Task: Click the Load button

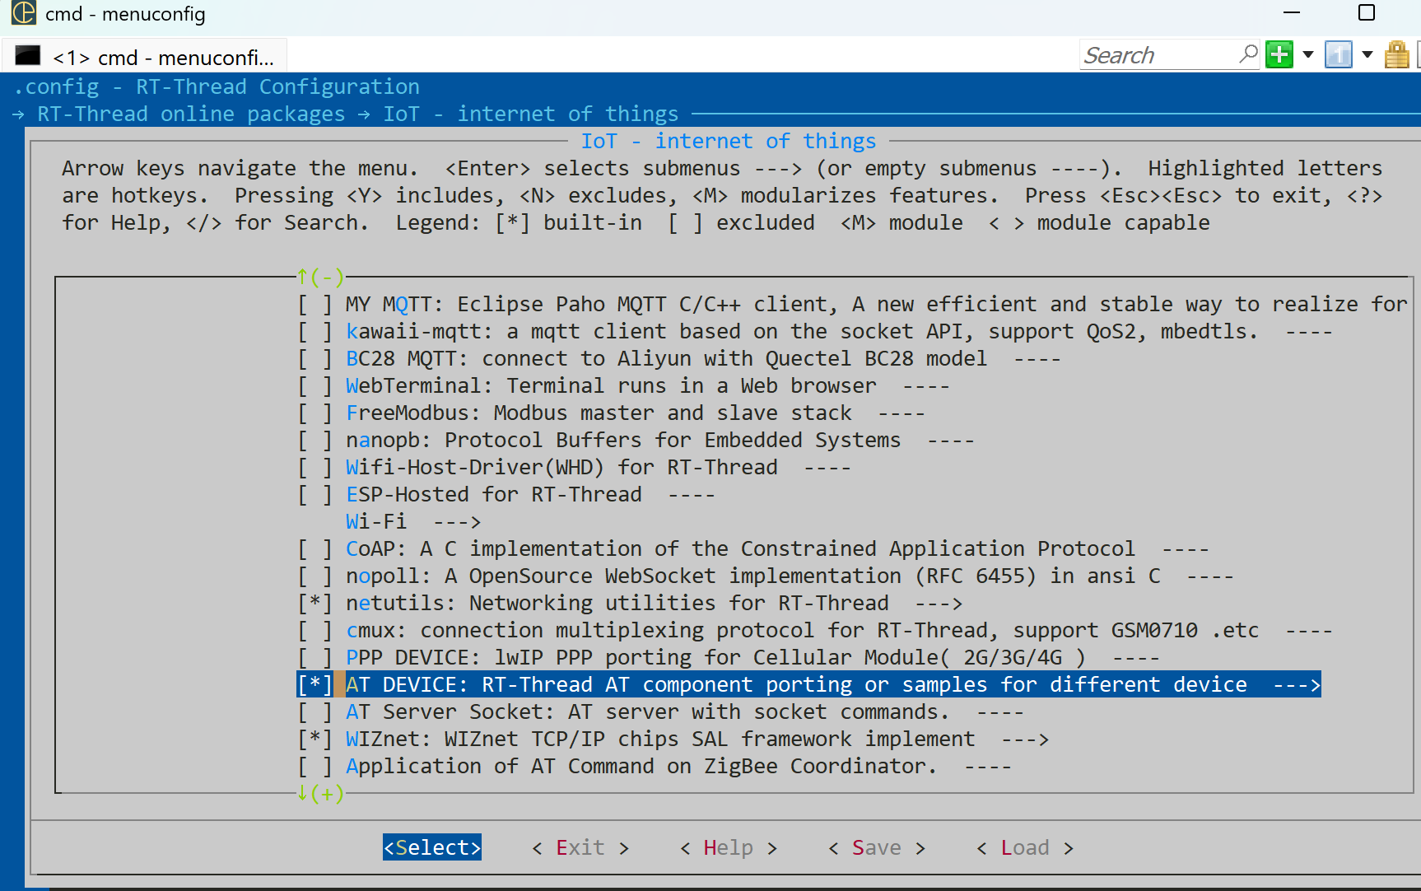Action: 1025,847
